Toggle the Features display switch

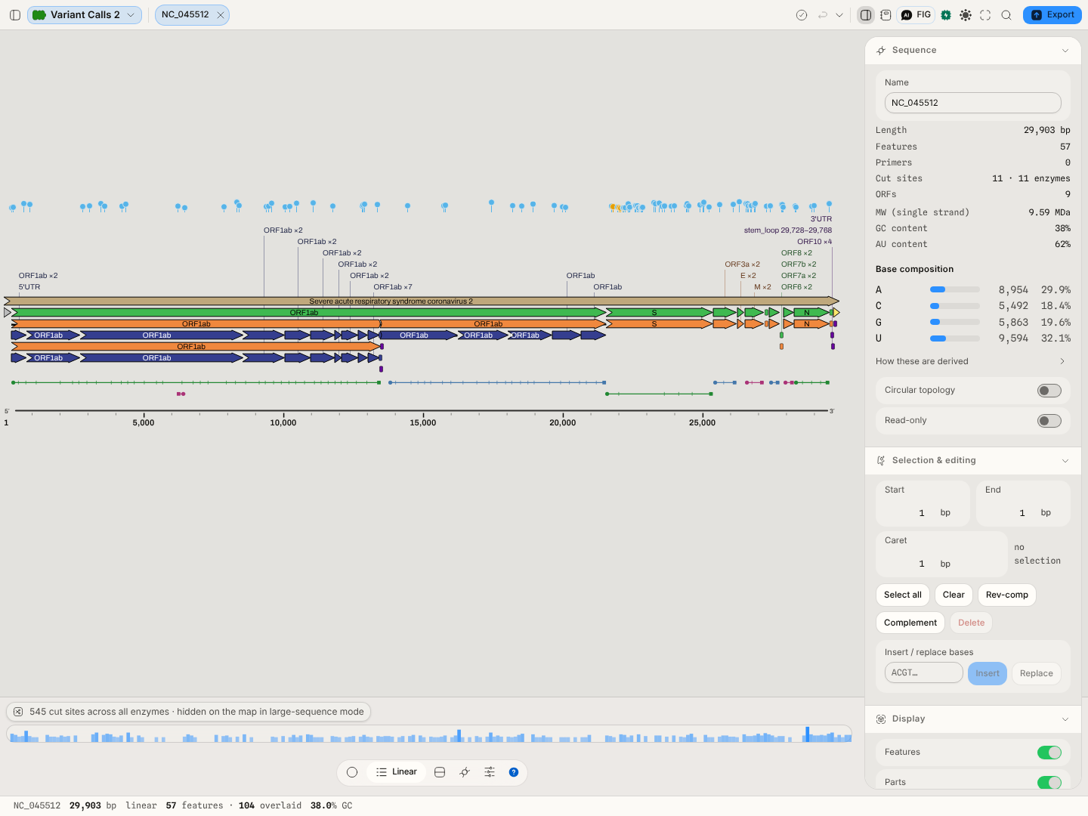[x=1049, y=753]
